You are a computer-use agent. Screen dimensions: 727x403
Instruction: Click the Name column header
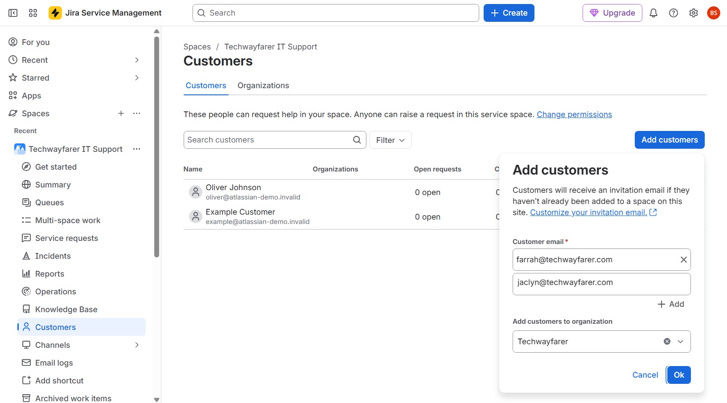click(x=193, y=169)
